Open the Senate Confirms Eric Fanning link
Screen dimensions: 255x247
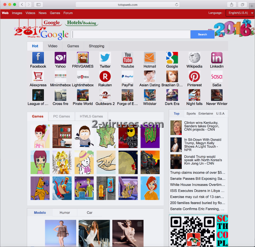click(x=197, y=209)
